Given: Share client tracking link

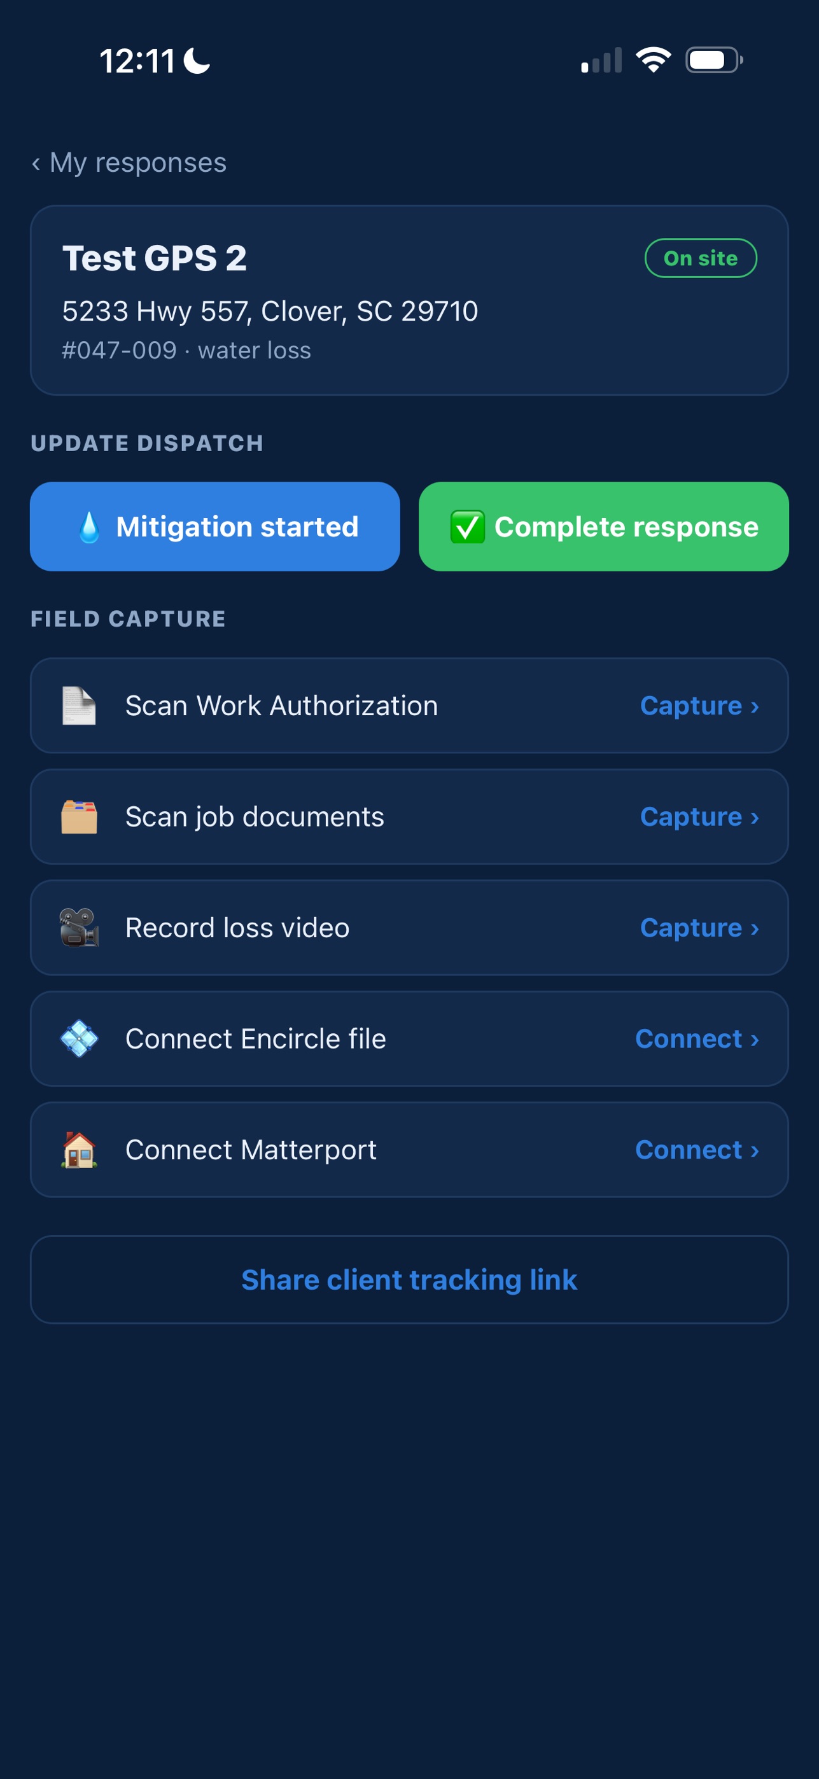Looking at the screenshot, I should 410,1280.
